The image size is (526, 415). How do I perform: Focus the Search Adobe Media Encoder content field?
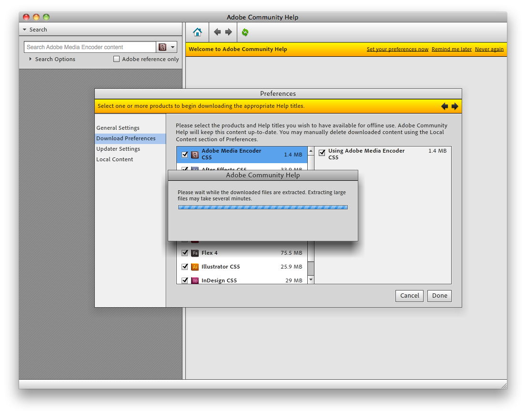tap(90, 47)
